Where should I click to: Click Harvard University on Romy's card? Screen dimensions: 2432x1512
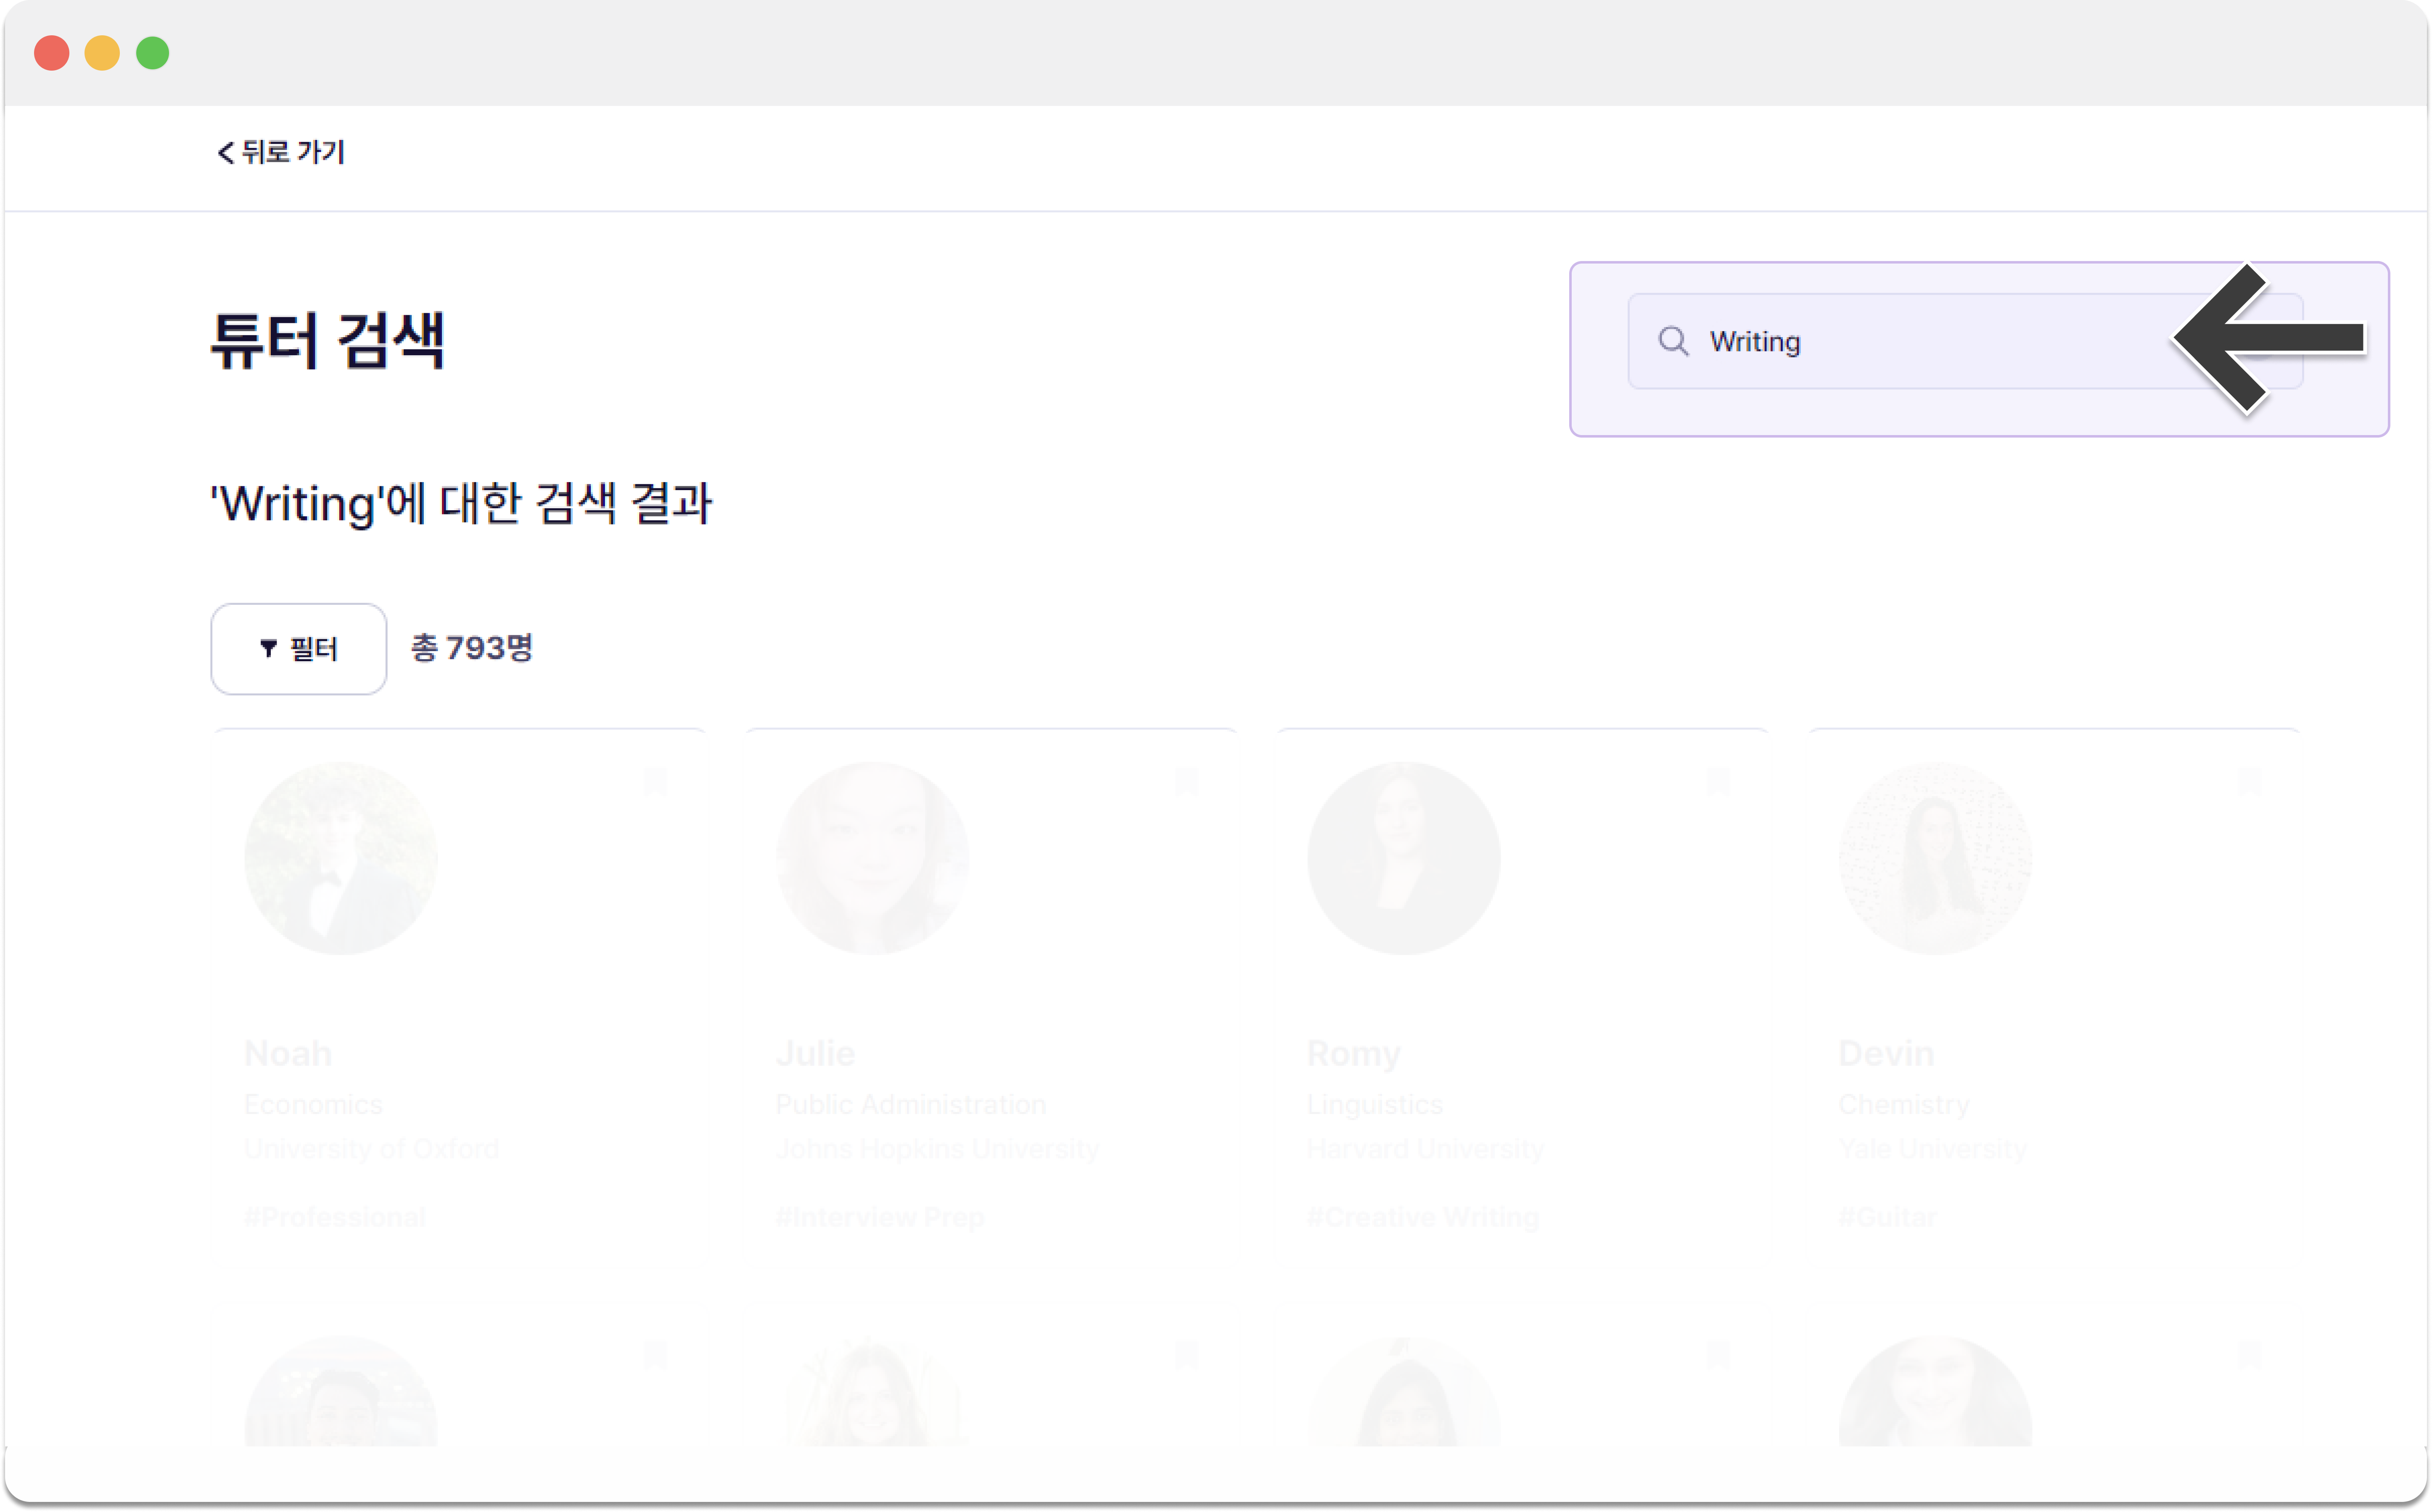click(1425, 1149)
